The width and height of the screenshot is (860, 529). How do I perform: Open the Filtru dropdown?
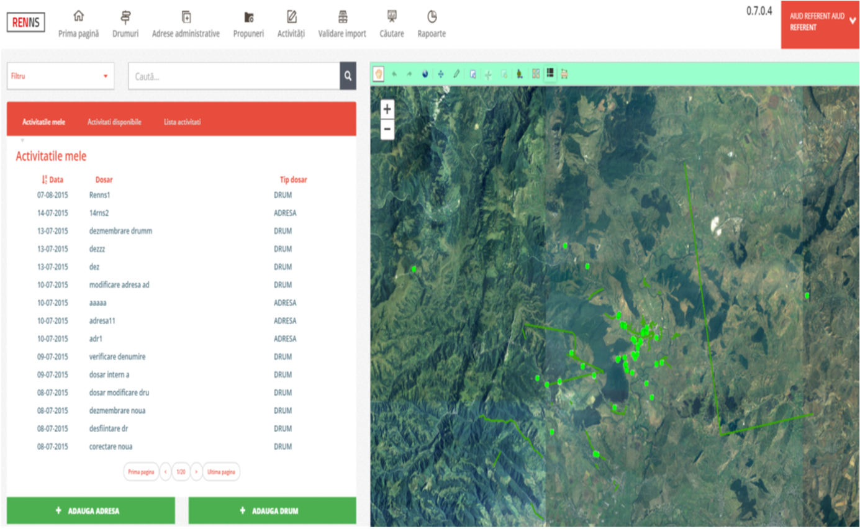(x=60, y=76)
